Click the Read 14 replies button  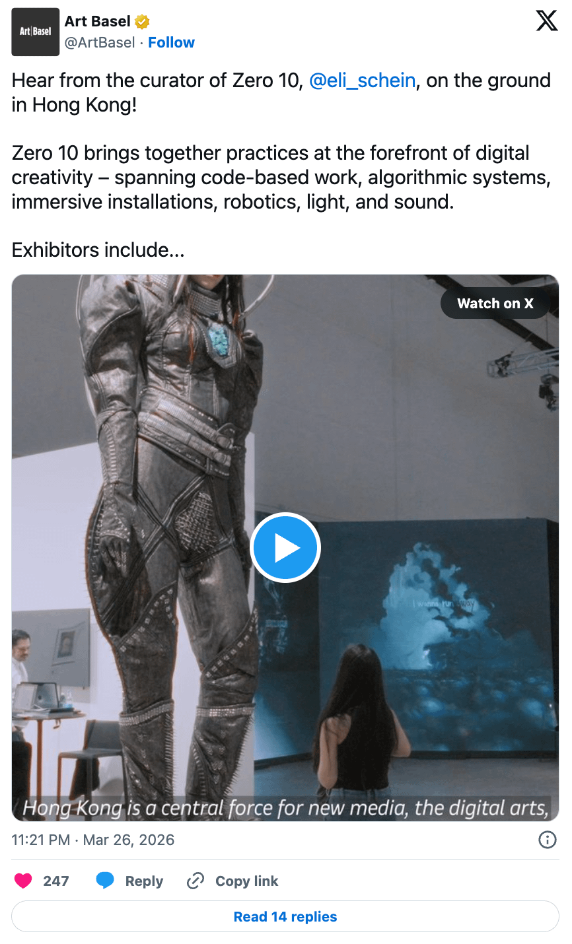(x=285, y=916)
